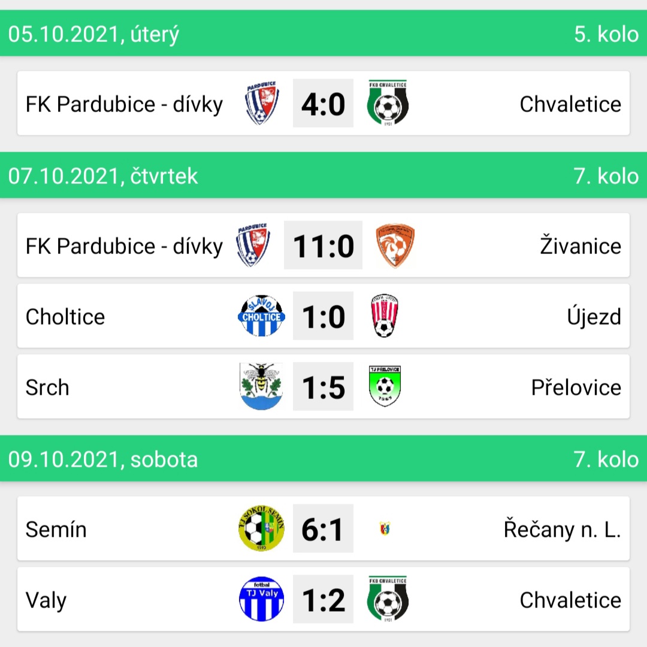The height and width of the screenshot is (647, 647).
Task: Open the 11:0 match score details
Action: 323,245
